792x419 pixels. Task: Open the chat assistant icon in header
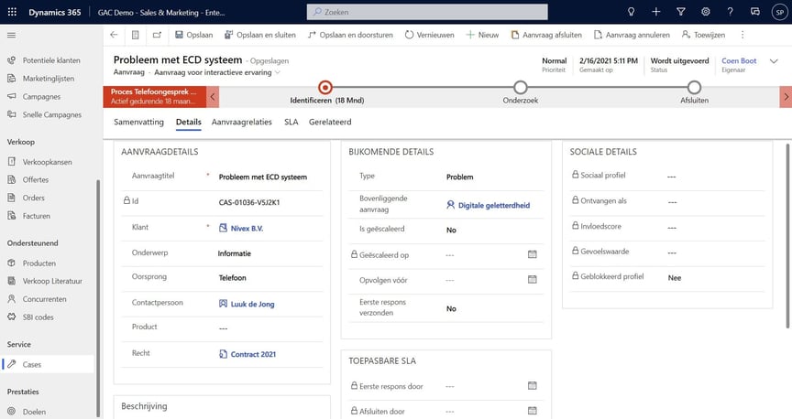pos(755,12)
